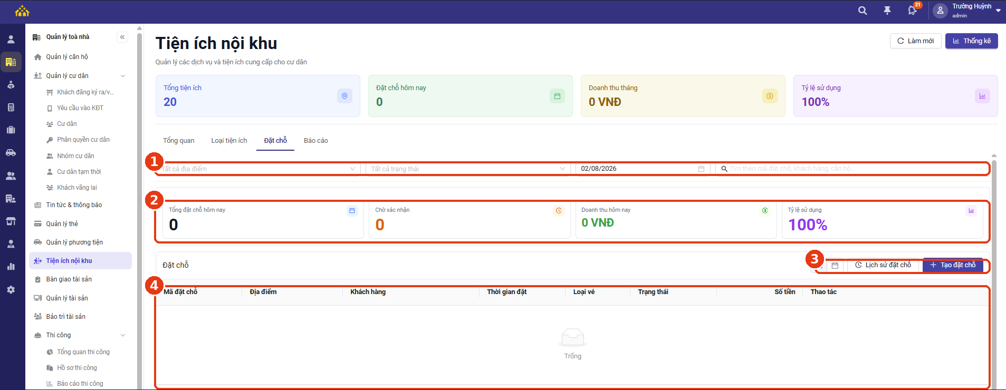This screenshot has height=390, width=1006.
Task: Select the Đặt chỗ tab
Action: [x=275, y=141]
